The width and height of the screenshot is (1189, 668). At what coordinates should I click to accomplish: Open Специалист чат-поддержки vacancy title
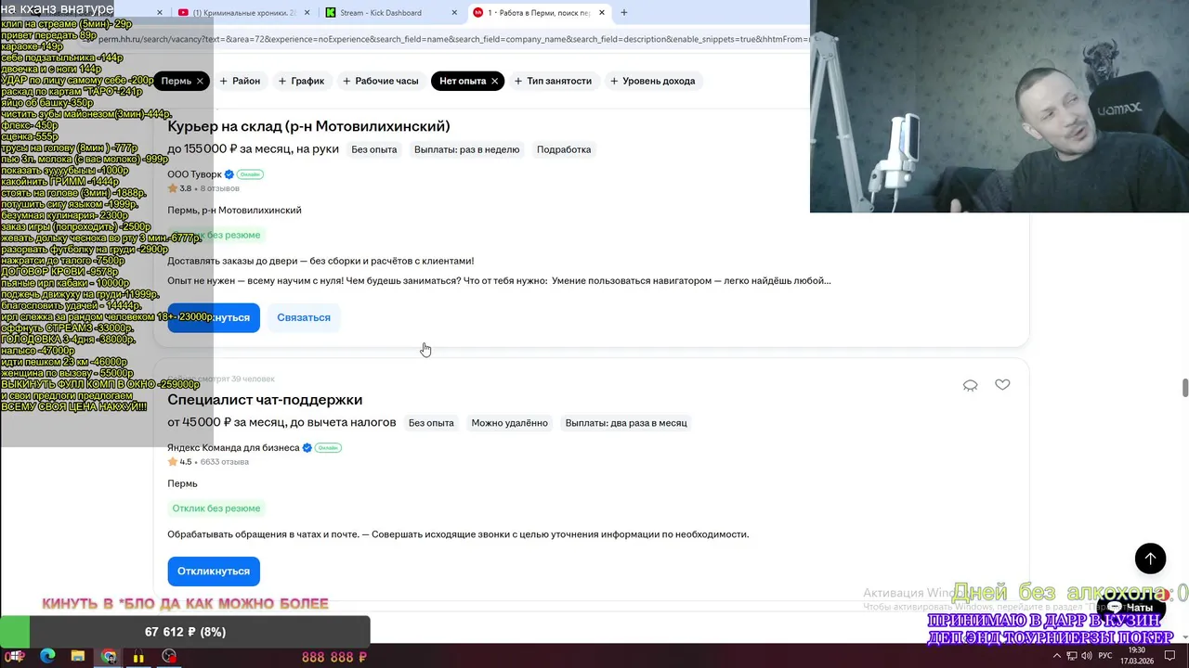coord(265,400)
